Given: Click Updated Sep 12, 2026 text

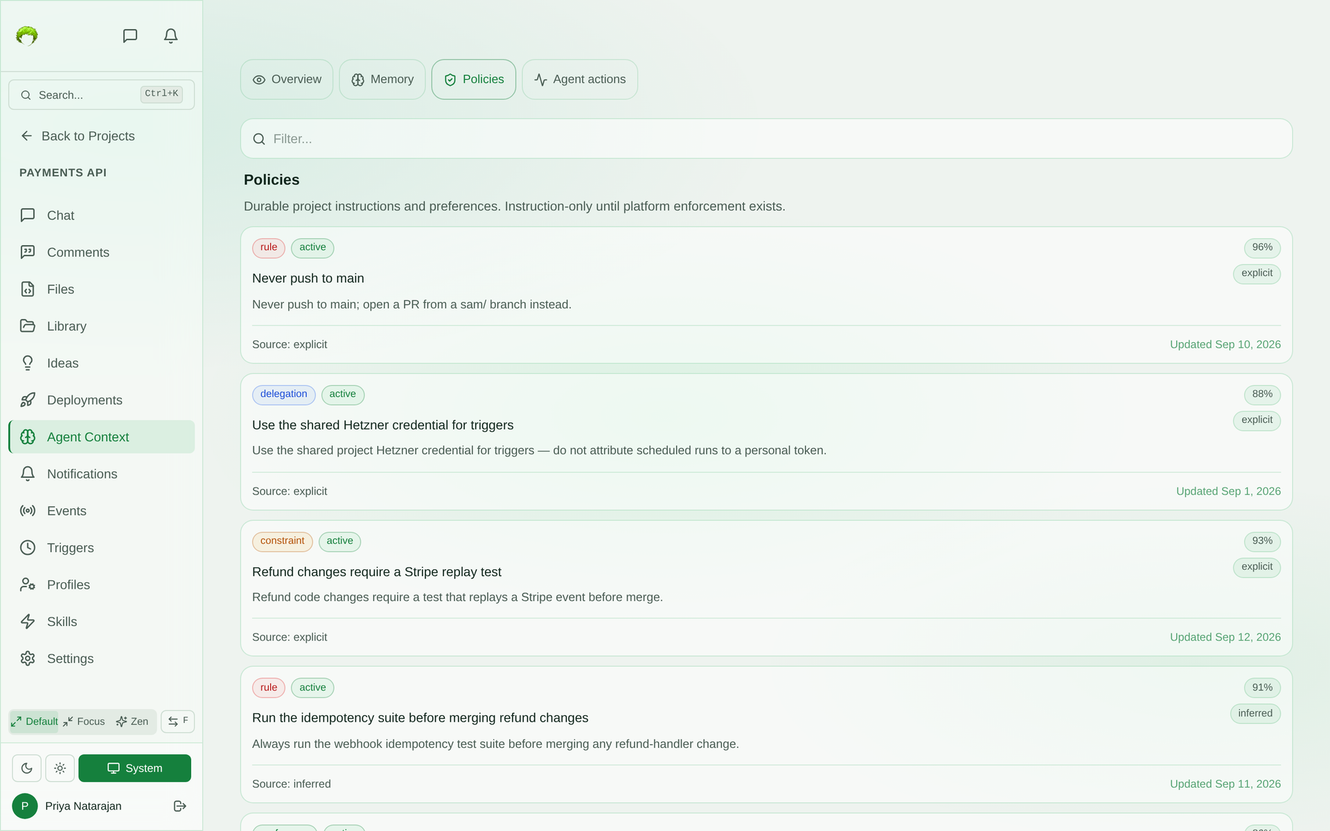Looking at the screenshot, I should (x=1225, y=637).
